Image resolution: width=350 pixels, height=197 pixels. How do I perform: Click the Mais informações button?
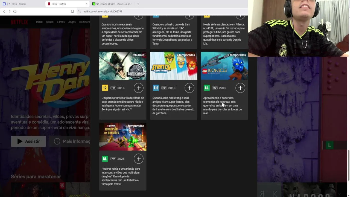point(69,141)
